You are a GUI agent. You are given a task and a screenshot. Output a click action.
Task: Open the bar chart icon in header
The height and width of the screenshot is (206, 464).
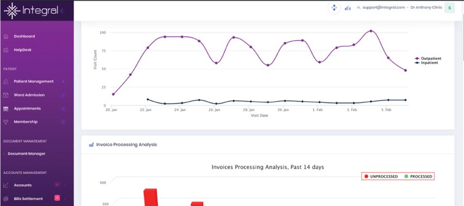point(347,8)
